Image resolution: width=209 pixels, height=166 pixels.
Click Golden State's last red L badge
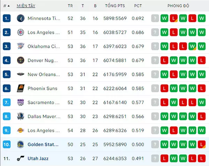202,144
